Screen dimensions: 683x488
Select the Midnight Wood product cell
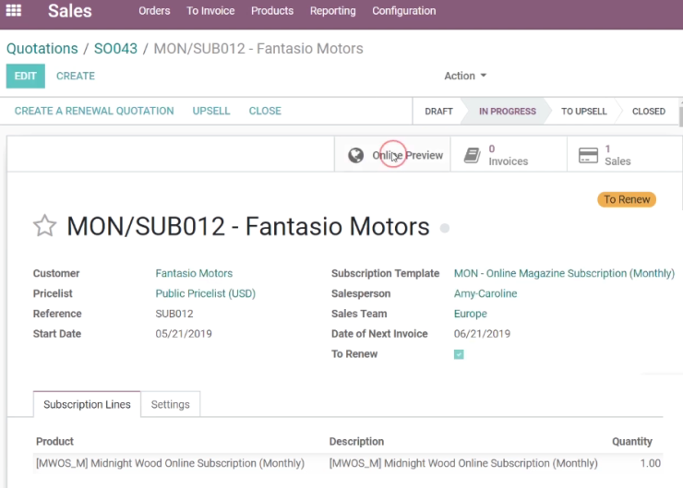click(x=171, y=463)
